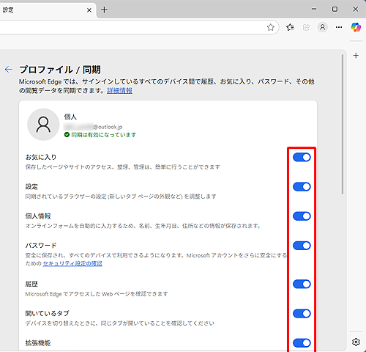
Task: Close the 設定 tab
Action: pos(89,10)
